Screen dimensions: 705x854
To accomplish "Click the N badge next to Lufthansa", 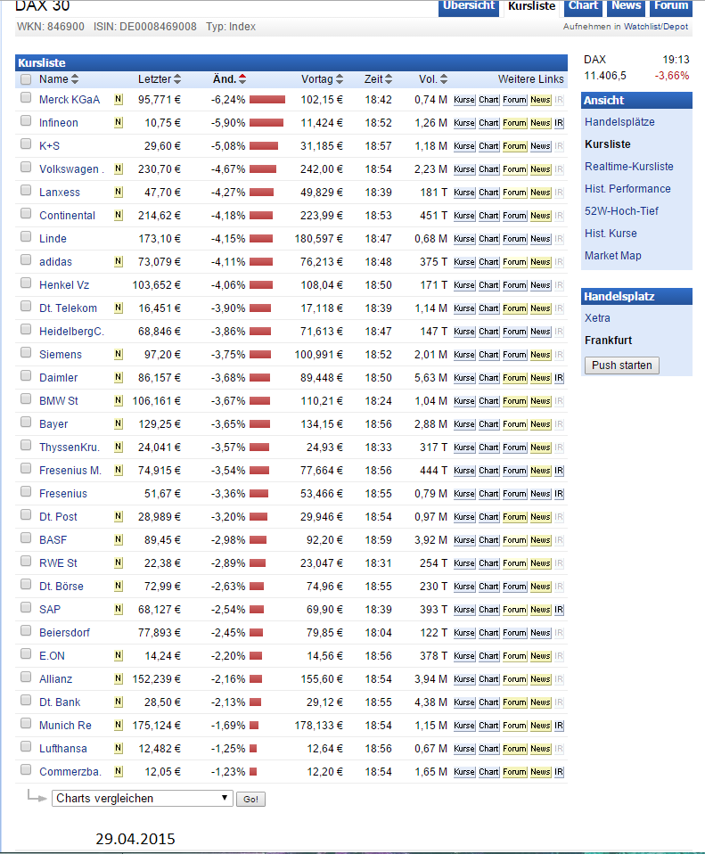I will pyautogui.click(x=119, y=748).
